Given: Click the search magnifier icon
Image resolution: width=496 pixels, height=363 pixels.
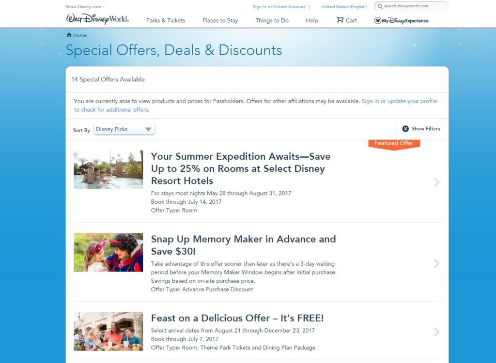Looking at the screenshot, I should (380, 6).
